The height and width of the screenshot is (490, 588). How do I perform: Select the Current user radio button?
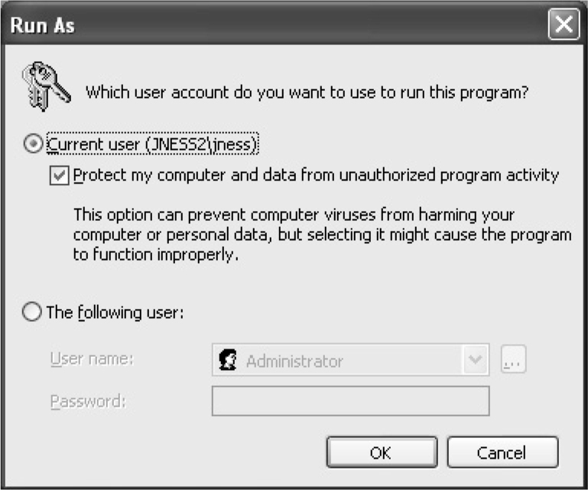tap(34, 144)
